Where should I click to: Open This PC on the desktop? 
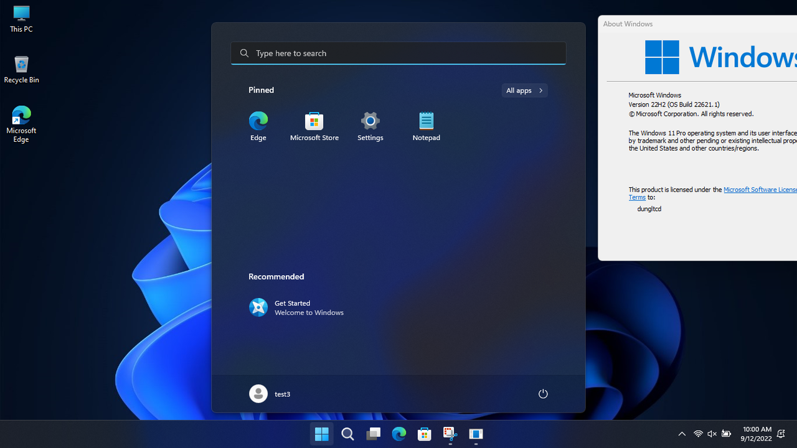(x=21, y=17)
